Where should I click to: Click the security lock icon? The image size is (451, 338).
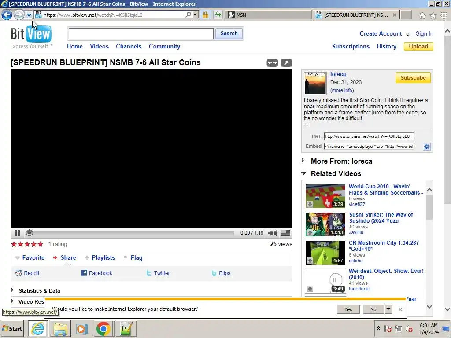[x=205, y=15]
